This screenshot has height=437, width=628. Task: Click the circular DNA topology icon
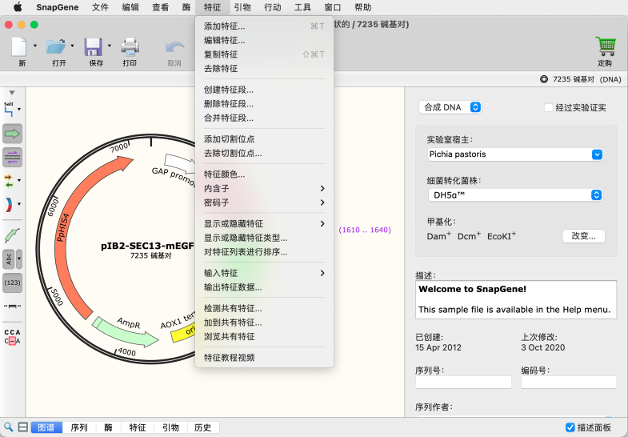click(543, 79)
